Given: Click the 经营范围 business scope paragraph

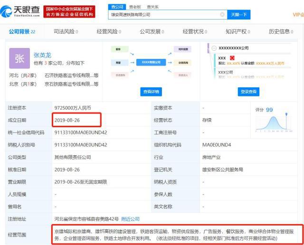Looking at the screenshot, I should (x=174, y=235).
